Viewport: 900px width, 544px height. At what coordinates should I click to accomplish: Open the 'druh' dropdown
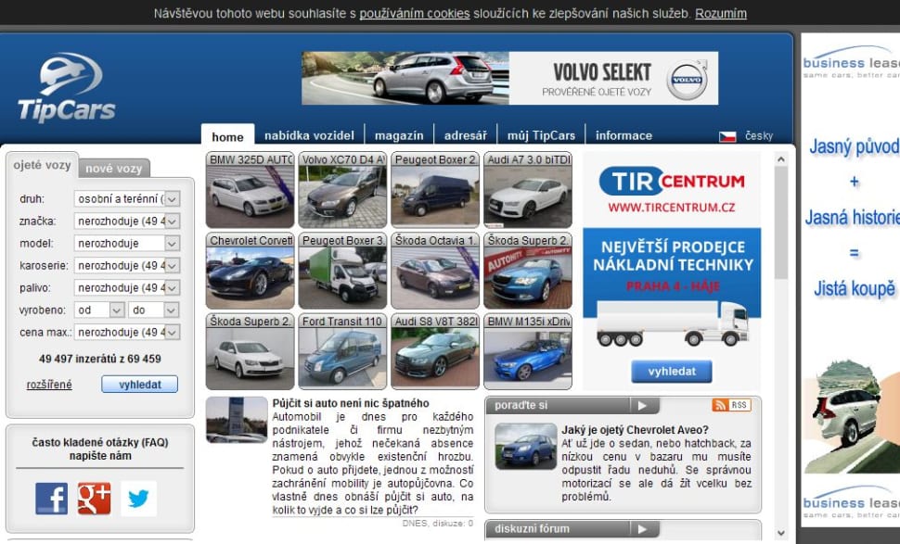tap(127, 199)
